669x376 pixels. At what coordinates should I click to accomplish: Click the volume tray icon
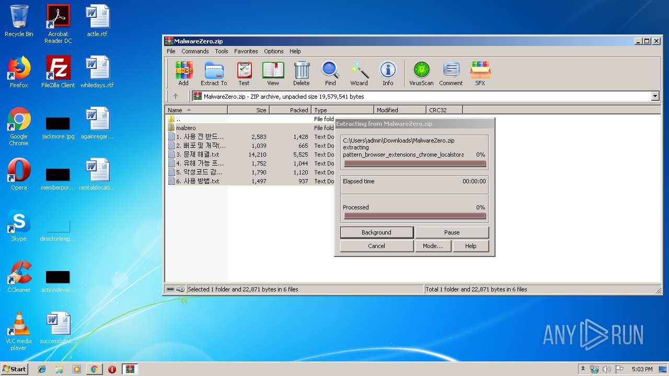(607, 369)
